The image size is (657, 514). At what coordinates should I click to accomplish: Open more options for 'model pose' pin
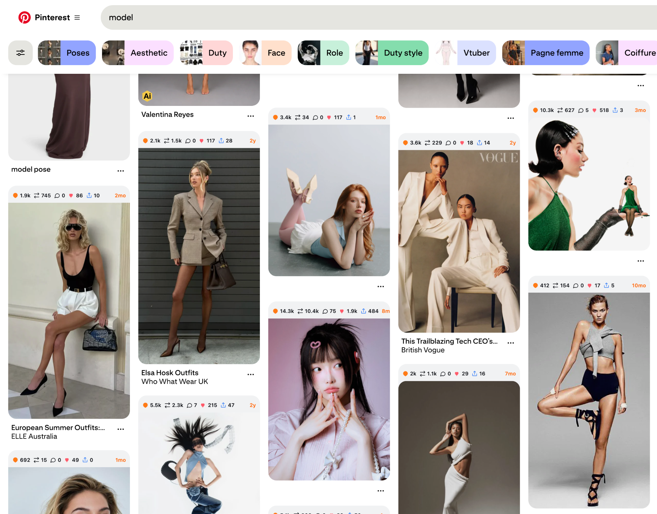click(x=121, y=171)
